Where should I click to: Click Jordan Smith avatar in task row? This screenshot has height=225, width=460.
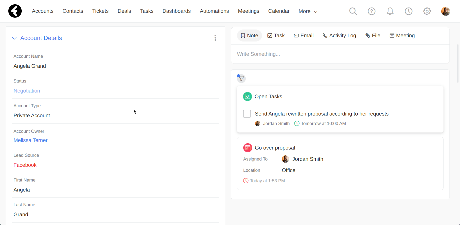tap(257, 123)
